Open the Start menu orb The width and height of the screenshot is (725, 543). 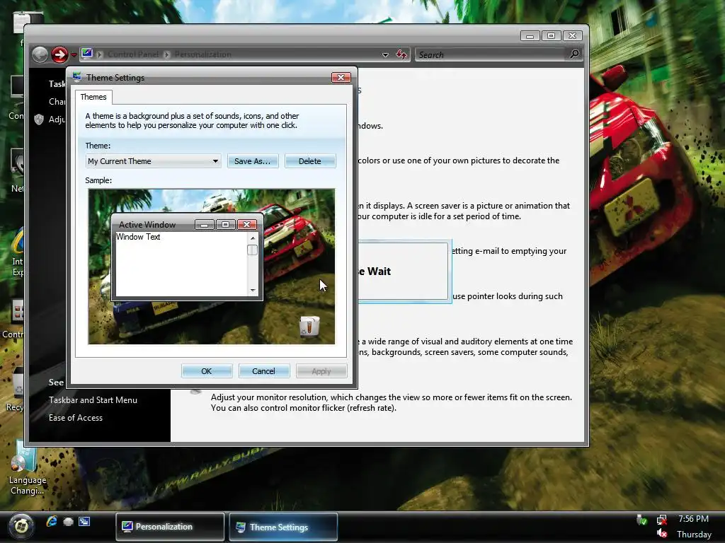click(x=21, y=526)
